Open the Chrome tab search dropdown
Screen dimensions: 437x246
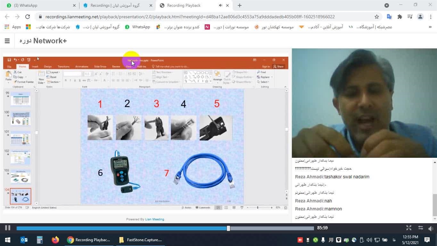(386, 5)
